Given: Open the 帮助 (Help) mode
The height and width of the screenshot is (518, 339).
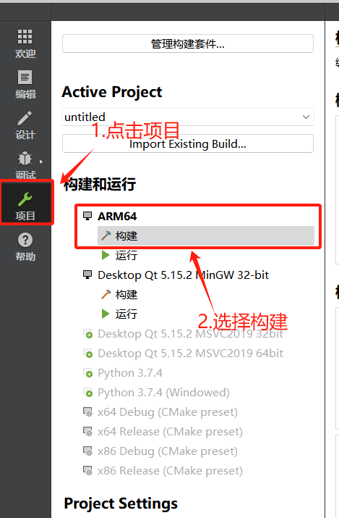Looking at the screenshot, I should click(25, 246).
